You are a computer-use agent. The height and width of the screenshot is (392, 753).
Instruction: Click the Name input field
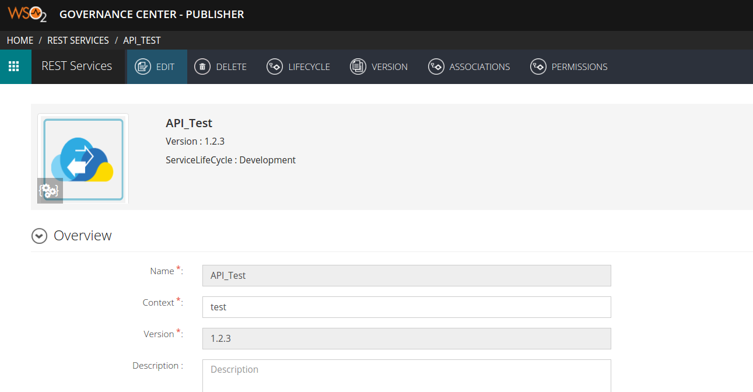coord(407,275)
